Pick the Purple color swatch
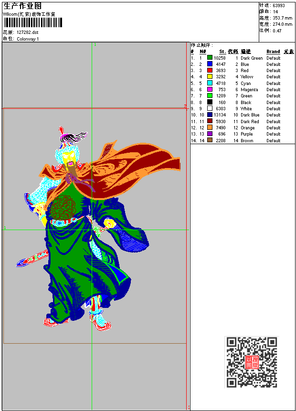This screenshot has width=296, height=411. pos(210,134)
